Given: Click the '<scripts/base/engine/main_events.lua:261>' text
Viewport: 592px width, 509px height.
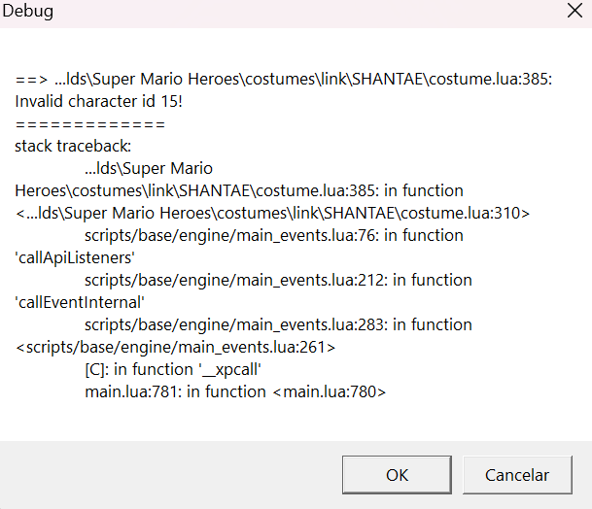Looking at the screenshot, I should point(175,347).
